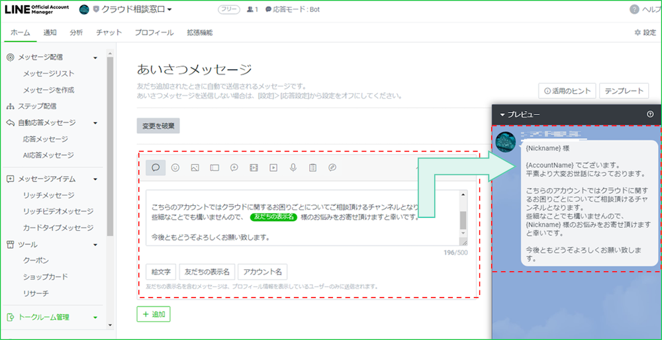Viewport: 662px width, 340px height.
Task: Select the coupon icon in editor toolbar
Action: tap(214, 167)
